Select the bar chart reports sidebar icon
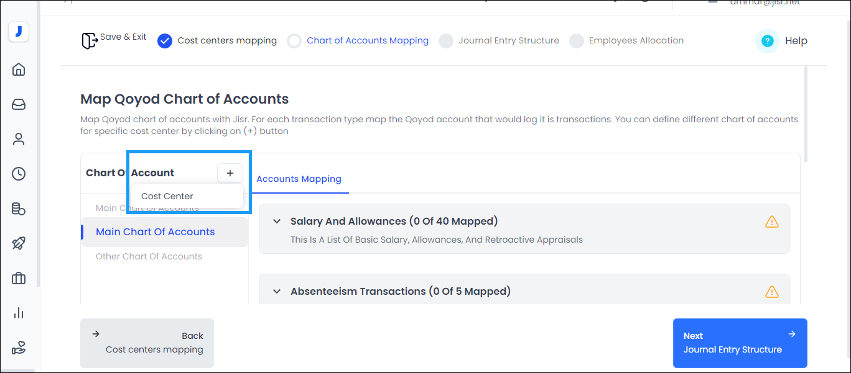This screenshot has height=373, width=851. 19,313
